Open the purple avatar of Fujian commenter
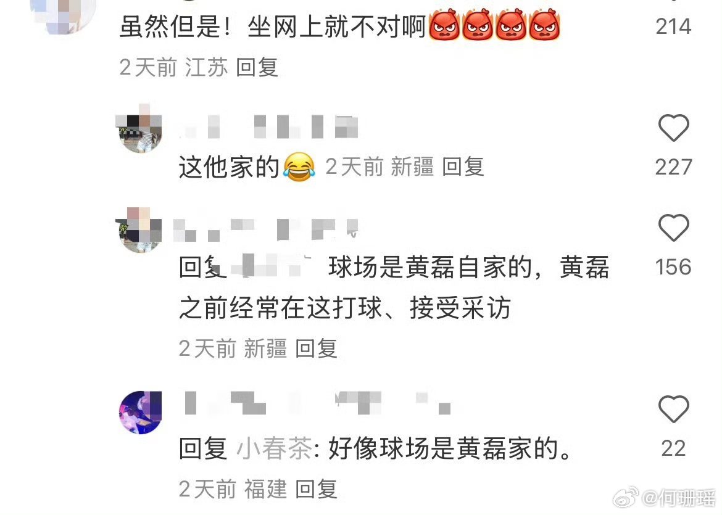The image size is (722, 515). tap(141, 412)
